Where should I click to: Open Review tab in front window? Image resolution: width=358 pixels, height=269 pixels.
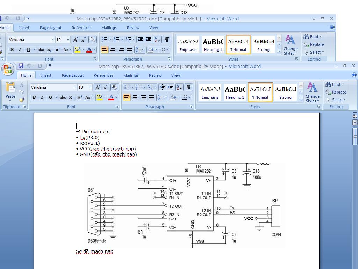155,75
